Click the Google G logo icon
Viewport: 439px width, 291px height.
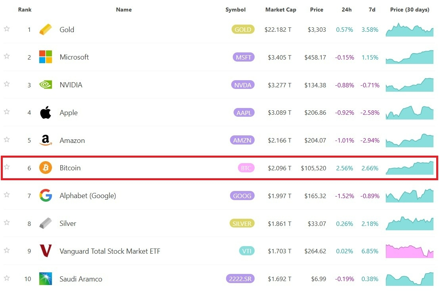pyautogui.click(x=45, y=195)
